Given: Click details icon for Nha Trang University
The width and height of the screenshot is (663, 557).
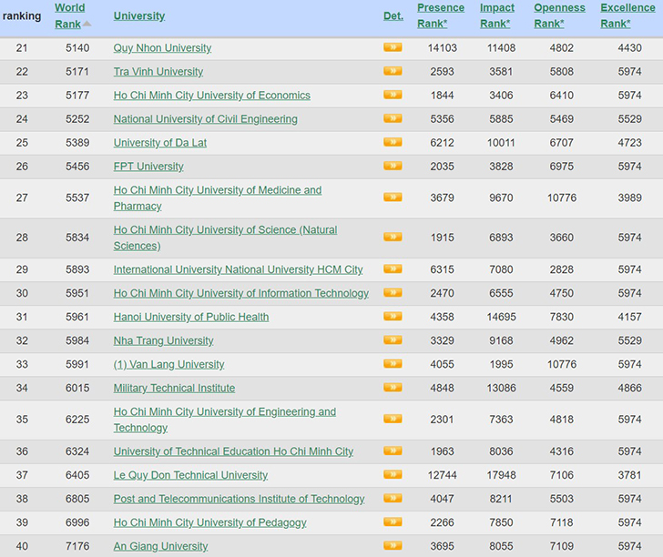Looking at the screenshot, I should point(393,340).
